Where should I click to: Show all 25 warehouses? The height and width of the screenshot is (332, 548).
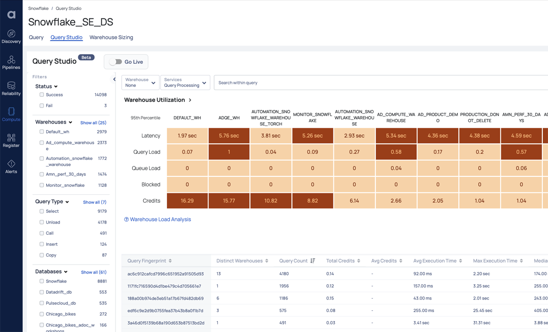[x=93, y=123]
